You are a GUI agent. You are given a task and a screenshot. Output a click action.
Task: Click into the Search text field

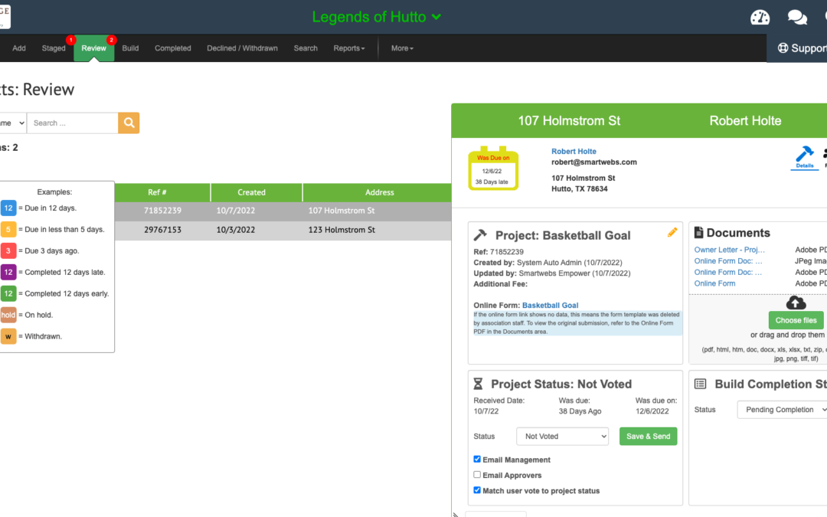pos(72,123)
